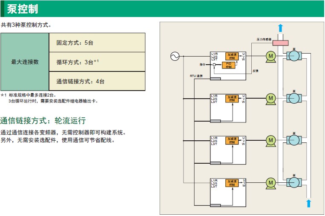This screenshot has height=216, width=325.
Task: Select the topmost pump symbol
Action: coord(294,57)
